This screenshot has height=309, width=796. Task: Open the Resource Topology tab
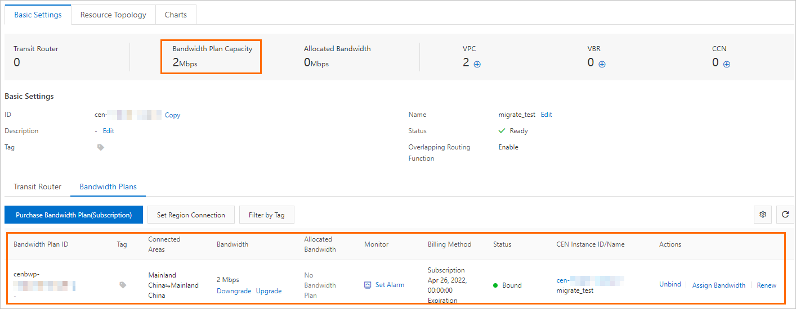tap(113, 15)
